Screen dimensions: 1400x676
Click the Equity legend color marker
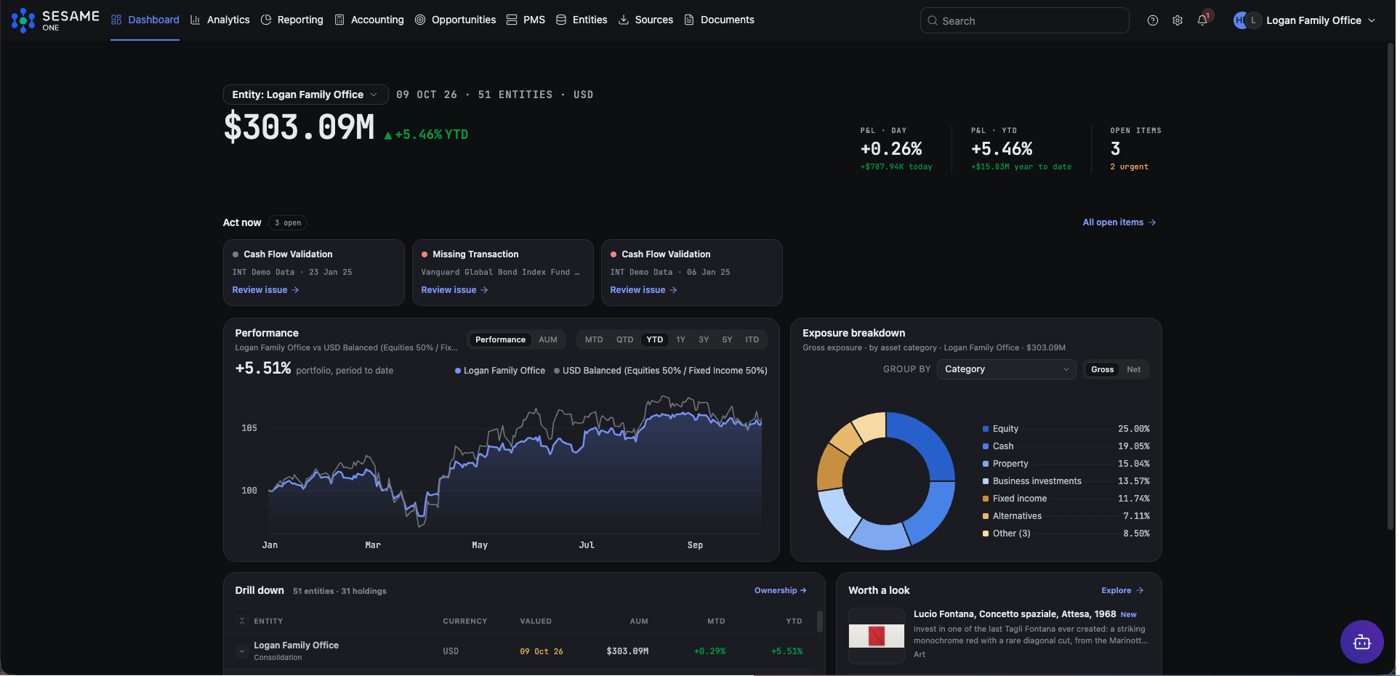coord(986,429)
